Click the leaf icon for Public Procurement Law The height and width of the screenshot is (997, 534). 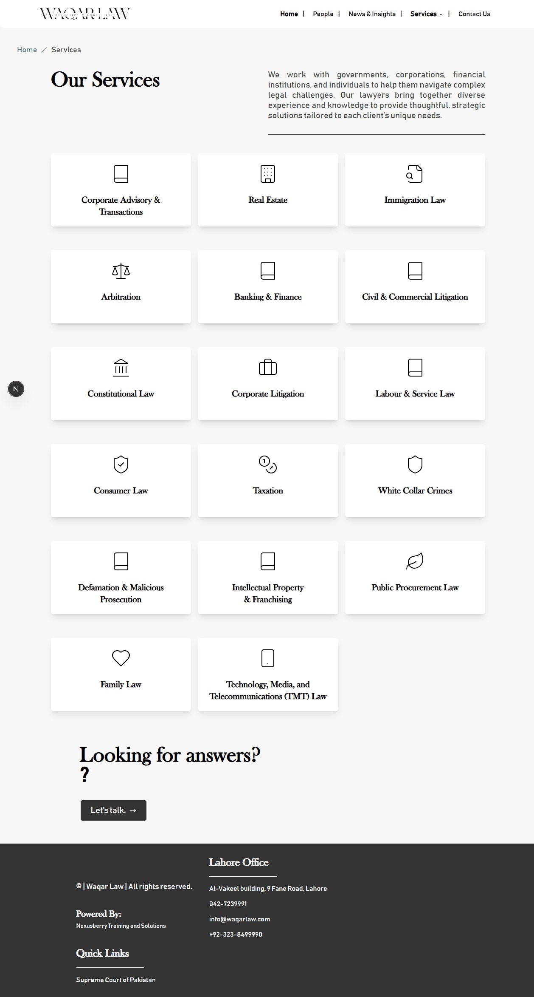point(415,561)
